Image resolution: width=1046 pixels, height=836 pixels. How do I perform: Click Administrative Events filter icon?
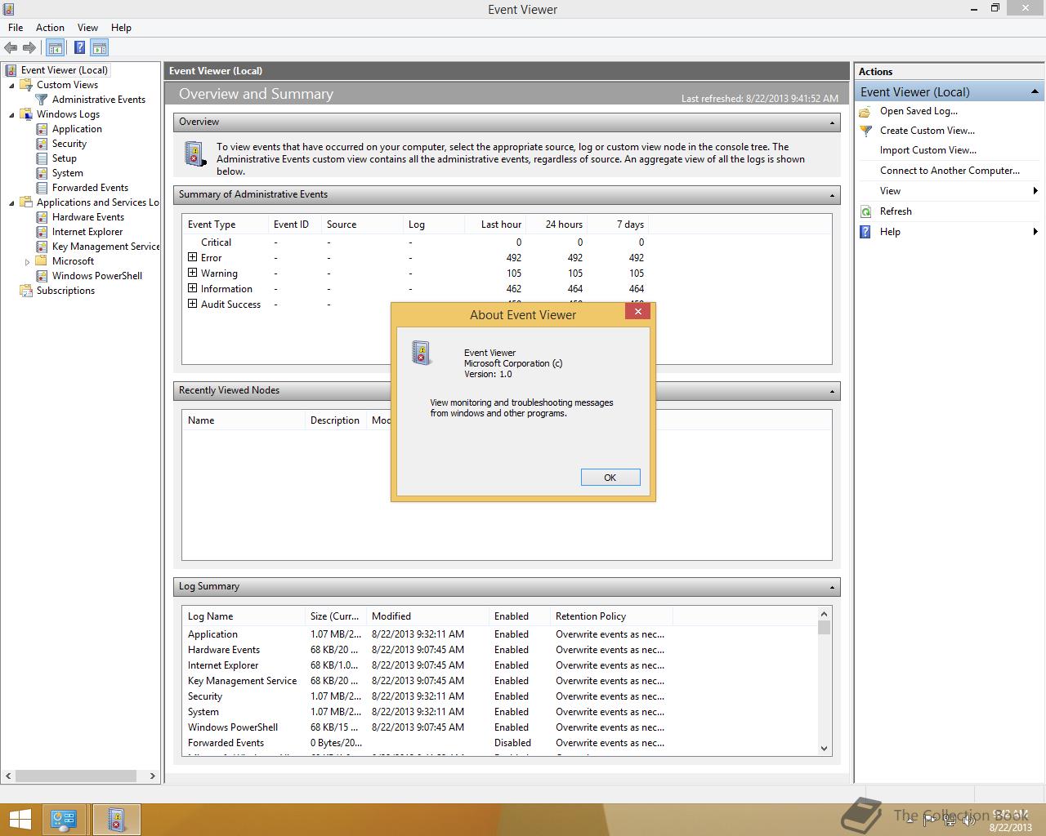(42, 100)
